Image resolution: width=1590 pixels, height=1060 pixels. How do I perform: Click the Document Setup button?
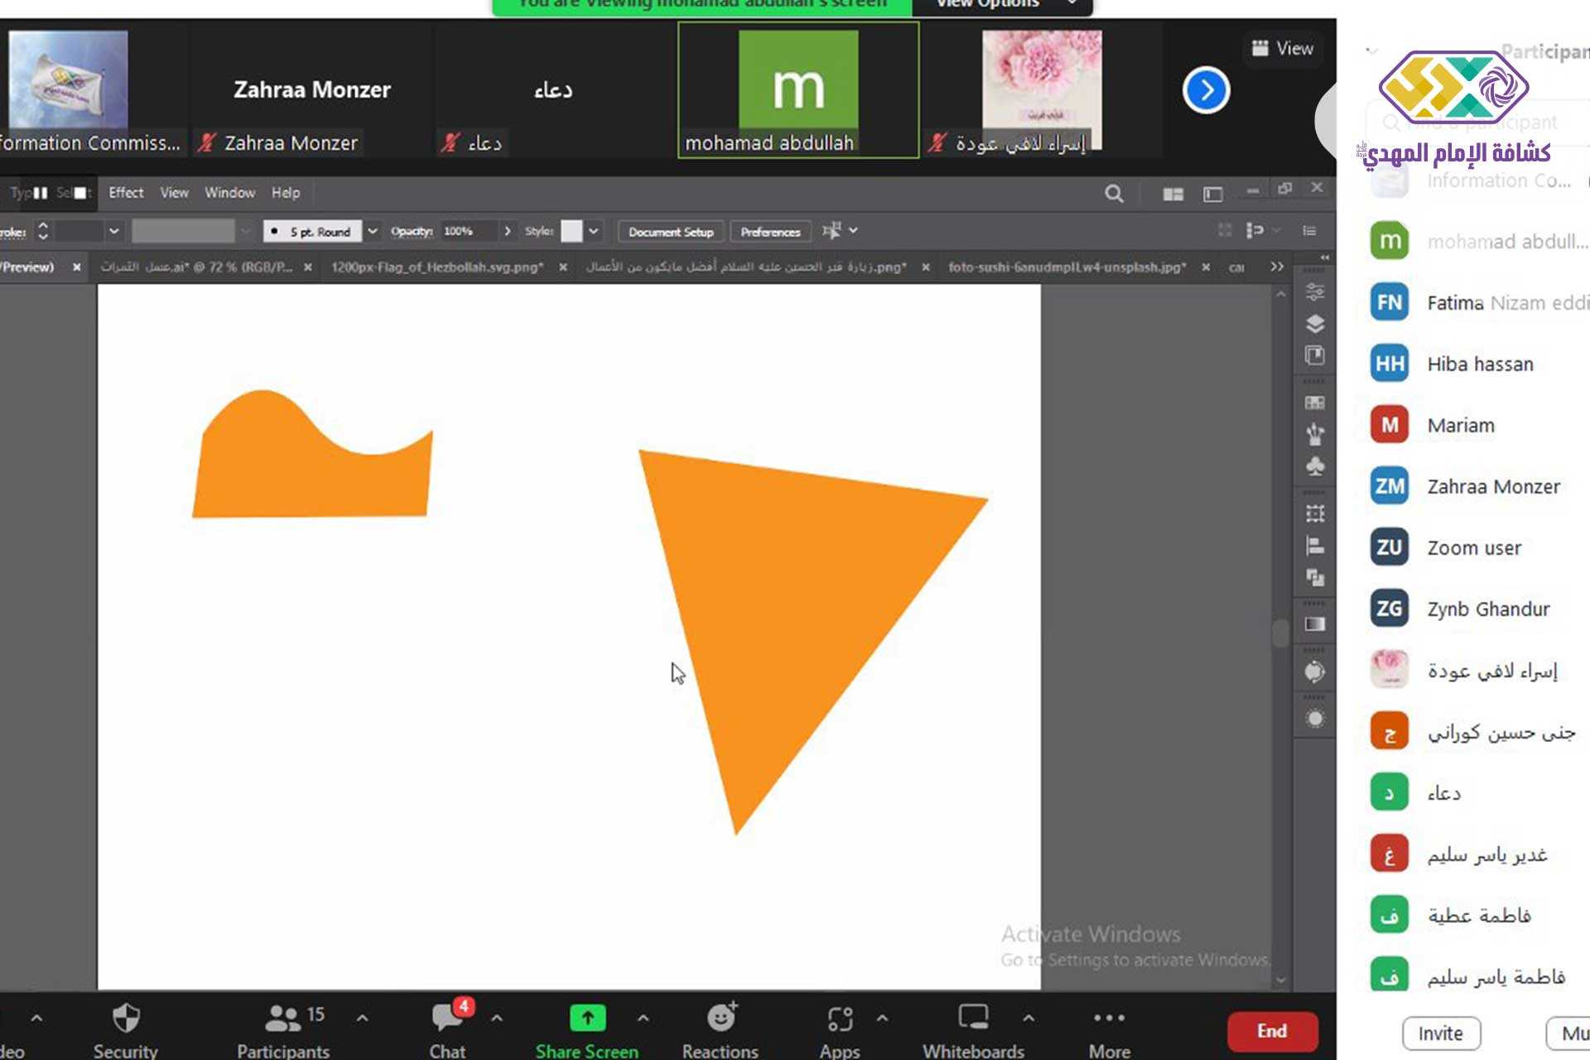point(671,232)
